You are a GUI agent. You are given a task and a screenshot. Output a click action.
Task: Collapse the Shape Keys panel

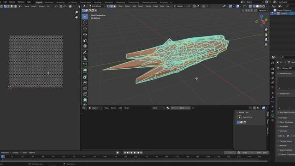[284, 94]
